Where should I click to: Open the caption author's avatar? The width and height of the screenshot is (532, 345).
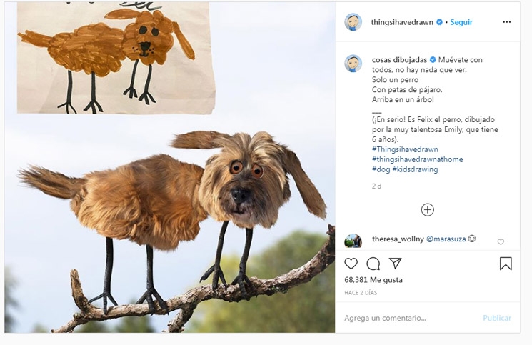click(x=353, y=64)
